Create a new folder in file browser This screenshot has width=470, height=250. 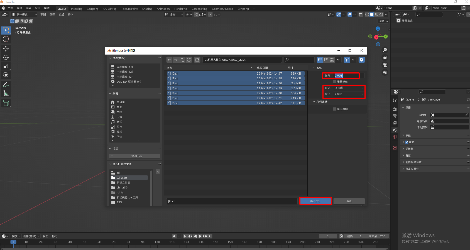click(197, 60)
